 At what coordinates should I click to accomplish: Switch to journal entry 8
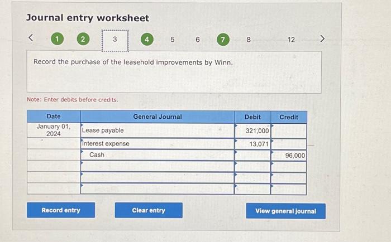click(x=249, y=40)
